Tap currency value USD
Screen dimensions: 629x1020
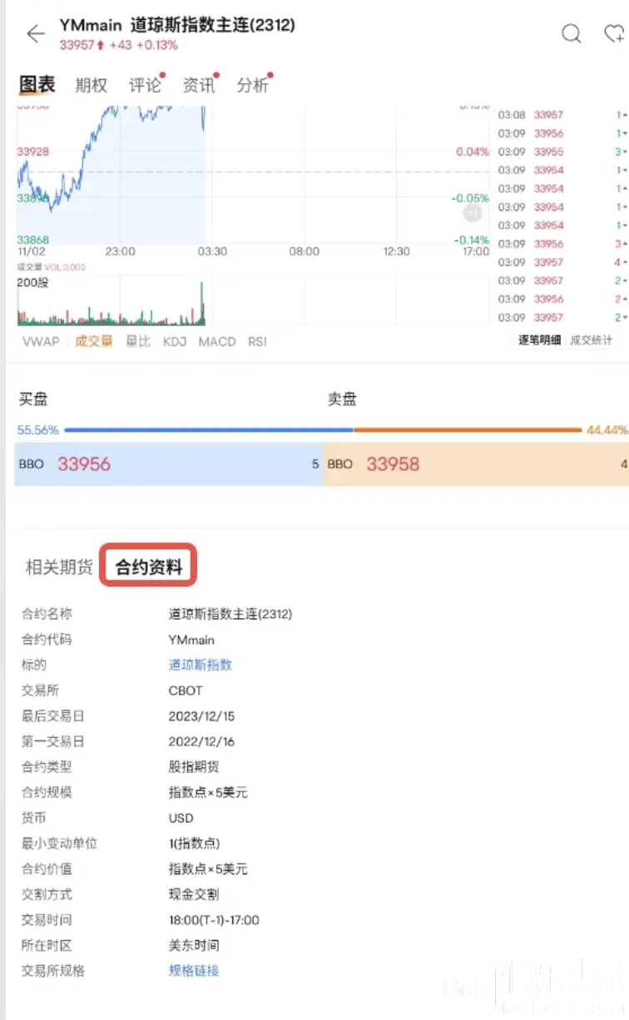[181, 818]
